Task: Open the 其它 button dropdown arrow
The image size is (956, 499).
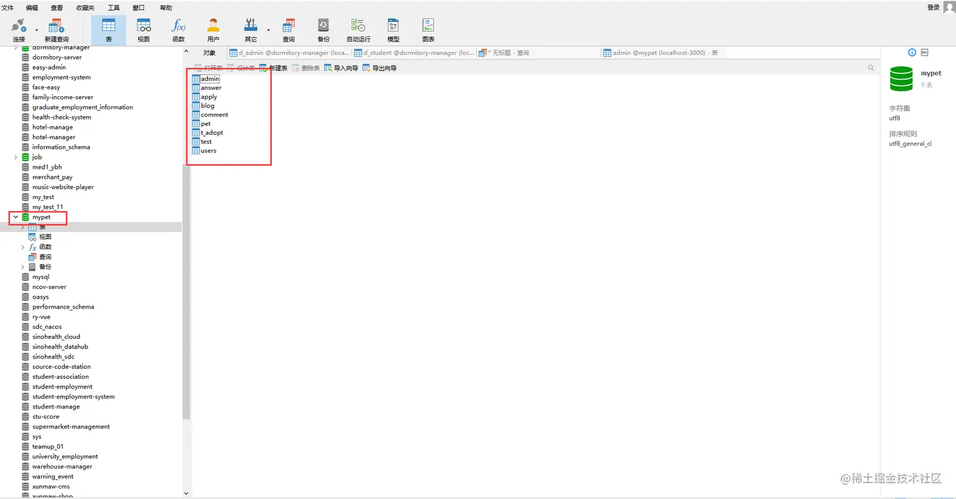Action: click(269, 30)
